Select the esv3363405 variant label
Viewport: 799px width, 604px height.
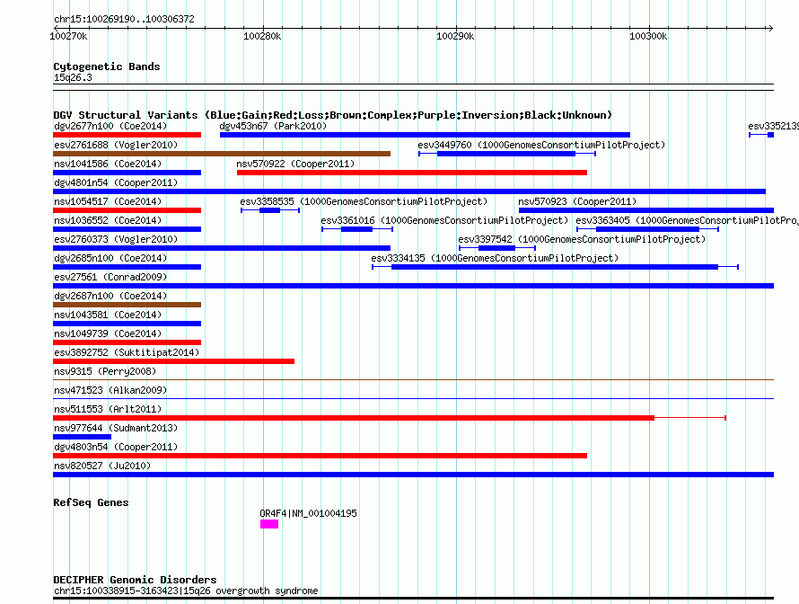[688, 220]
